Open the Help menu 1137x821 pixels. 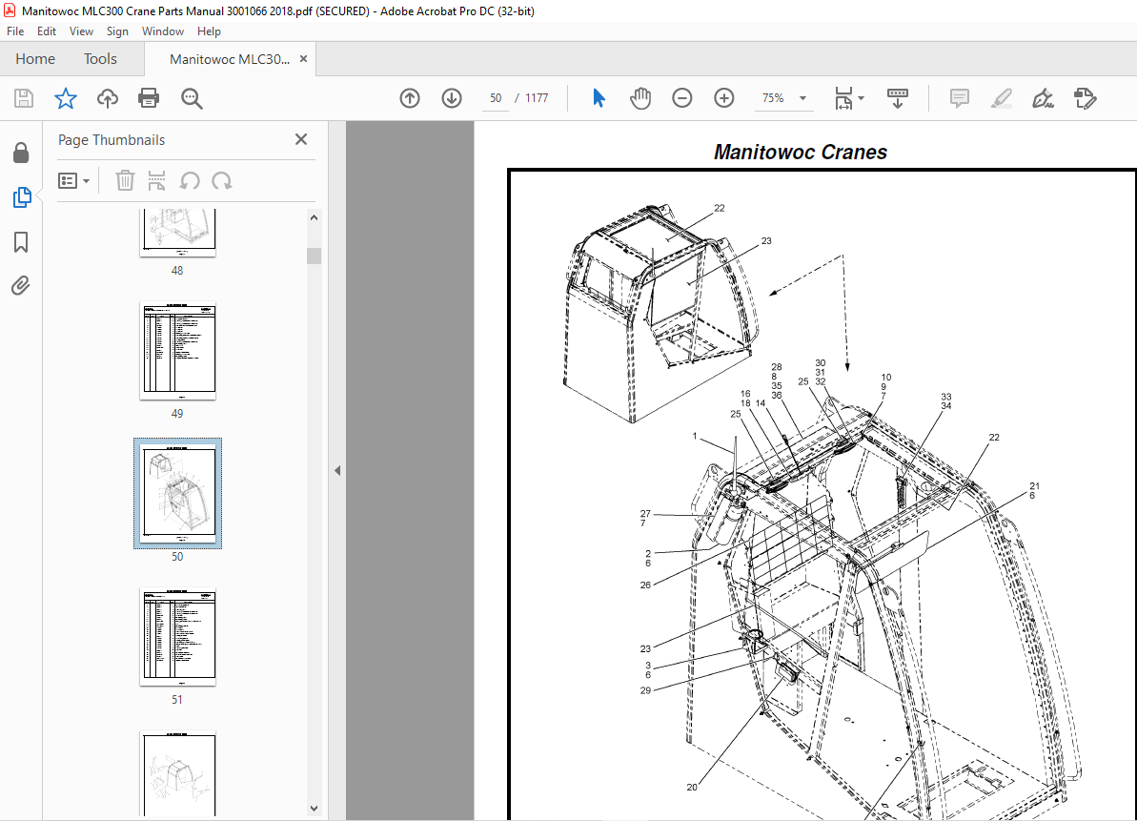coord(209,31)
